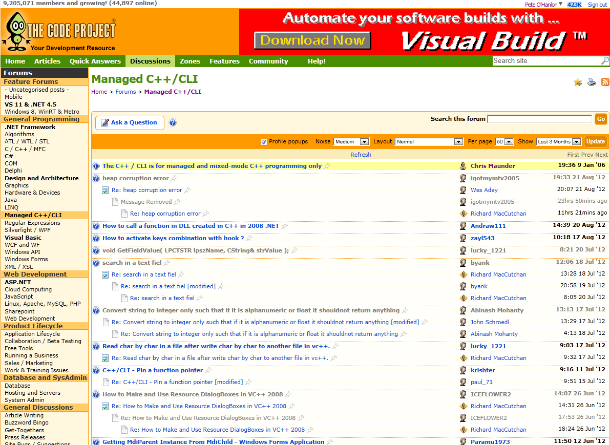Click the question icon for heap corruption error thread
610x445 pixels.
point(96,178)
